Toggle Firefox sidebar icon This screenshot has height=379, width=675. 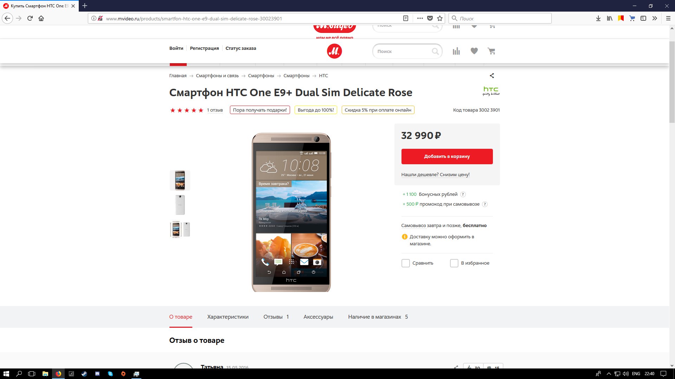coord(643,18)
